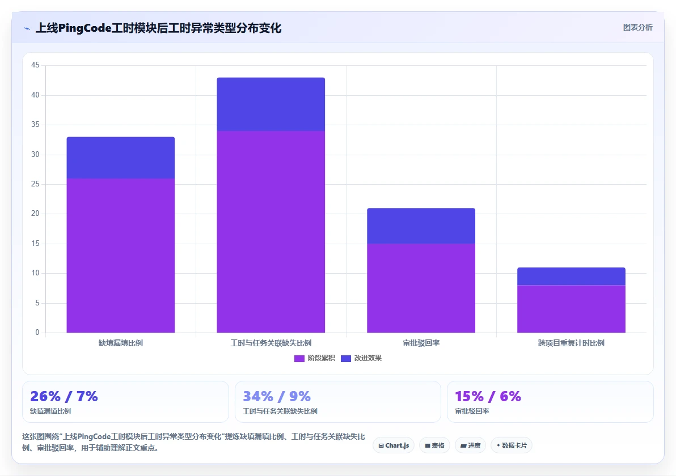Click the blue 缺填漏填比例 bar segment
This screenshot has width=676, height=476.
point(121,158)
